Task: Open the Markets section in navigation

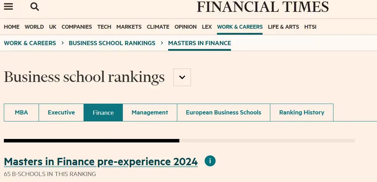Action: point(129,27)
